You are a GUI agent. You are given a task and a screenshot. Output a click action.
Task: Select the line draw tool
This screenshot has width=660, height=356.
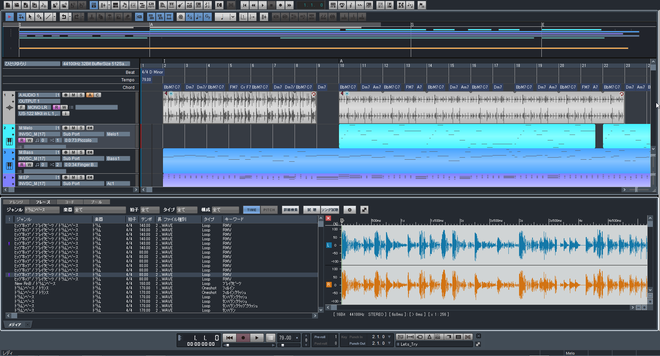48,17
